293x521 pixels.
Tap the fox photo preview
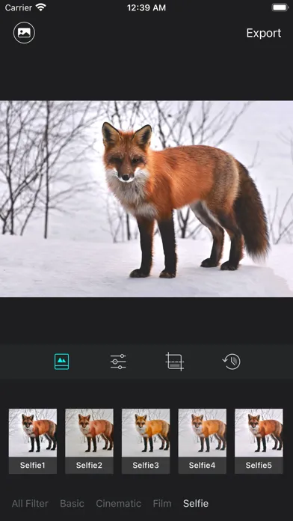click(x=146, y=198)
